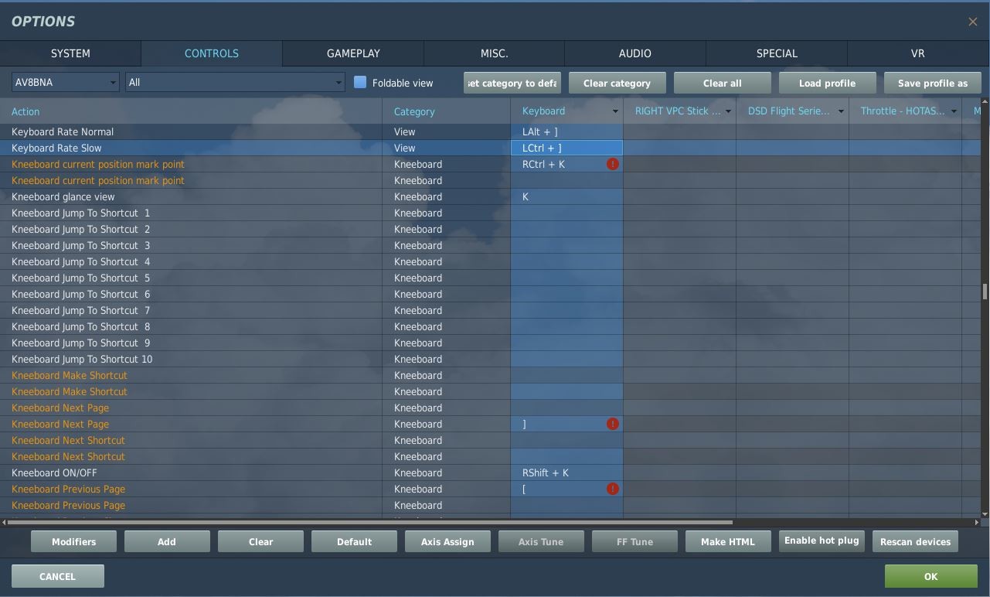Select Kneeboard Jump To Shortcut 5 row
Viewport: 990px width, 597px height.
[490, 278]
